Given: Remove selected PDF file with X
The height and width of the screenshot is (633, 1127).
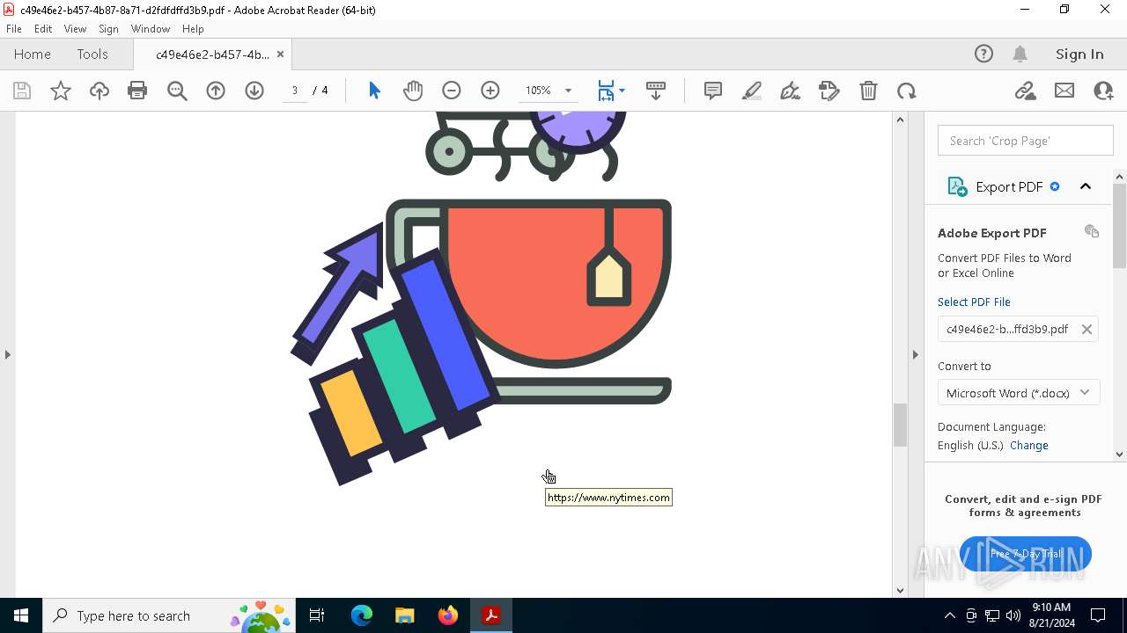Looking at the screenshot, I should click(1086, 329).
